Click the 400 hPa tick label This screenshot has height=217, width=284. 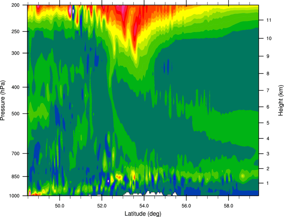(x=15, y=87)
